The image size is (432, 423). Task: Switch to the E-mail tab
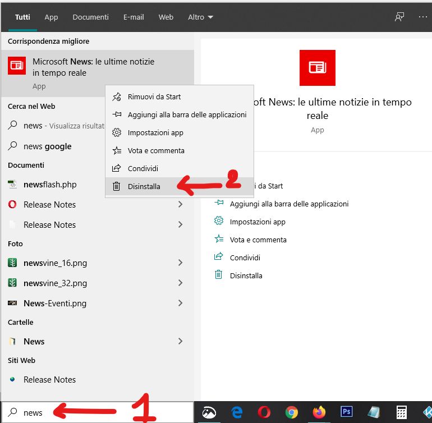point(134,17)
